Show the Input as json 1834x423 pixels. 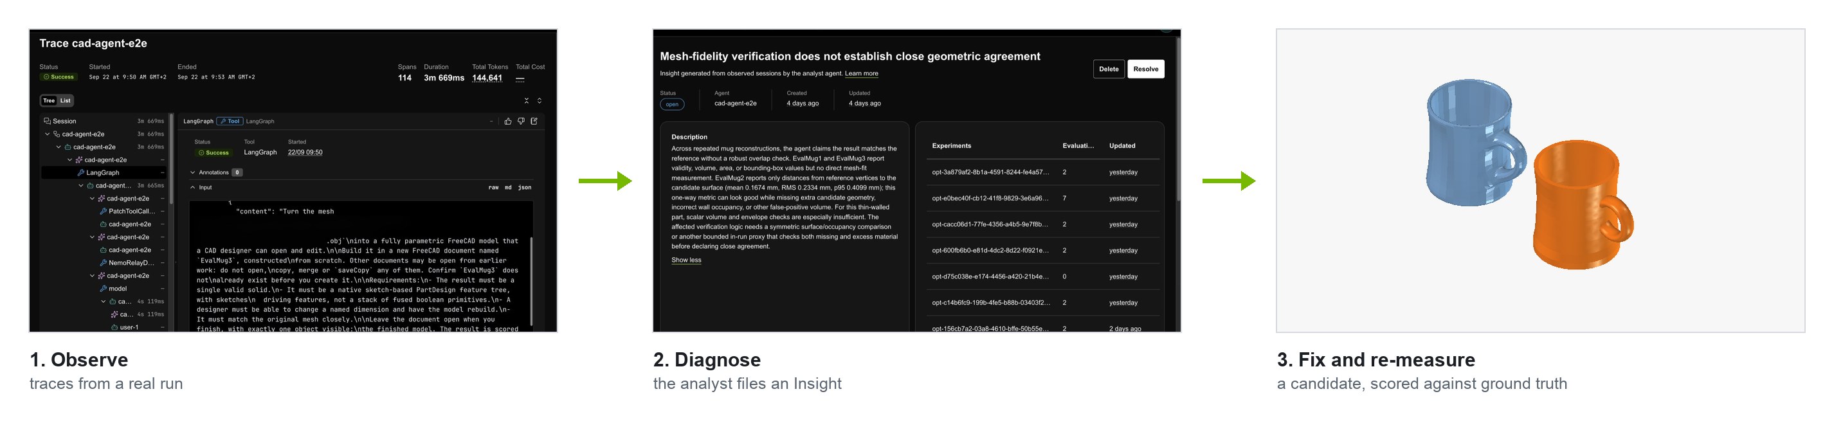[x=525, y=187]
